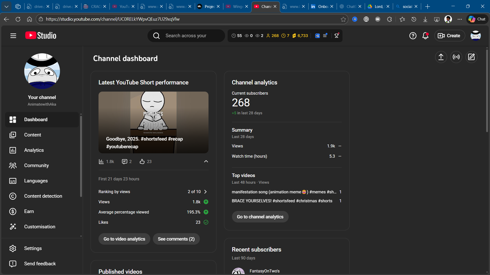
Task: Click the browser home button
Action: click(29, 19)
